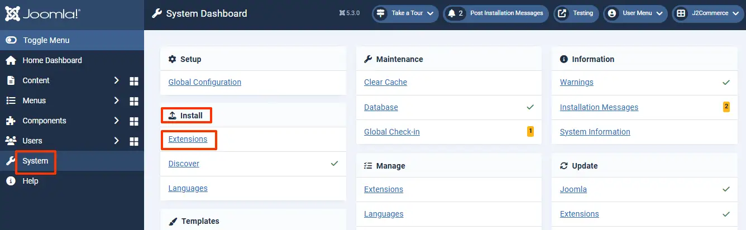Open the Warnings link
This screenshot has width=746, height=230.
click(x=577, y=82)
